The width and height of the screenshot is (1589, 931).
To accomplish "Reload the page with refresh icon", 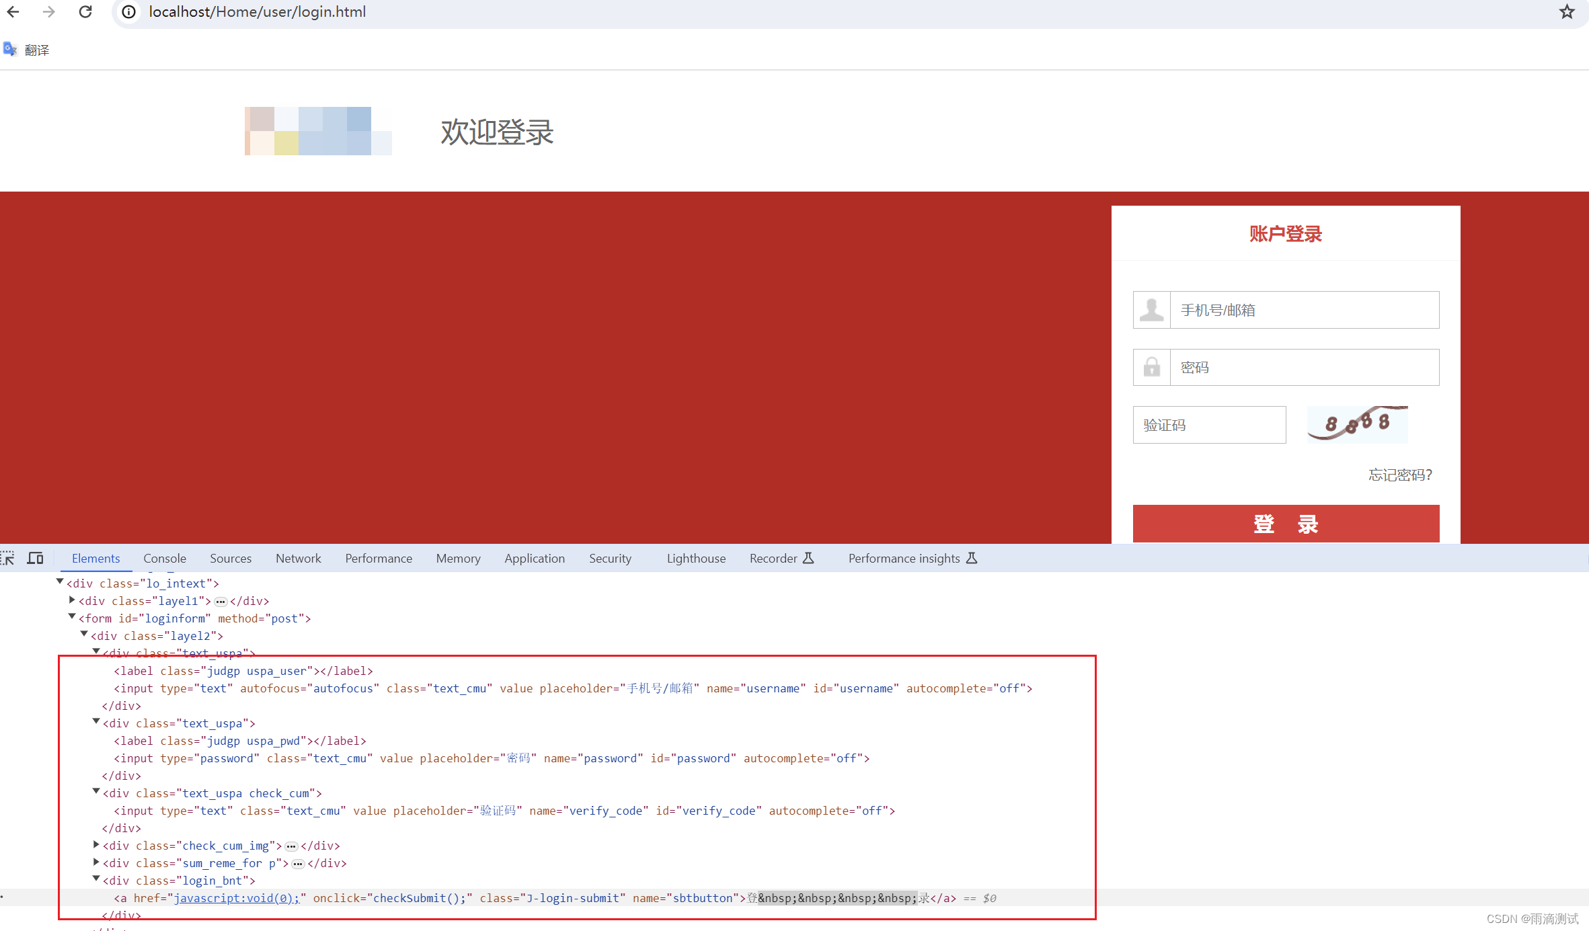I will click(85, 11).
